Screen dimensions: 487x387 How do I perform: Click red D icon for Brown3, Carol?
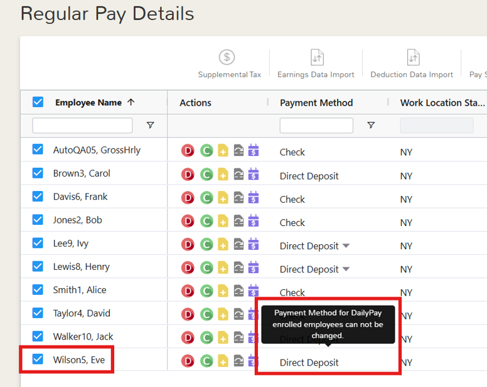pyautogui.click(x=188, y=175)
